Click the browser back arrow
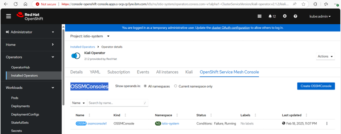 [x=6, y=4]
